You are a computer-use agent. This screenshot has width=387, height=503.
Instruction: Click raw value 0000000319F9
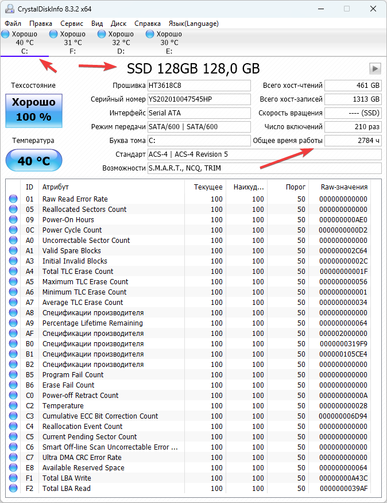tap(343, 343)
